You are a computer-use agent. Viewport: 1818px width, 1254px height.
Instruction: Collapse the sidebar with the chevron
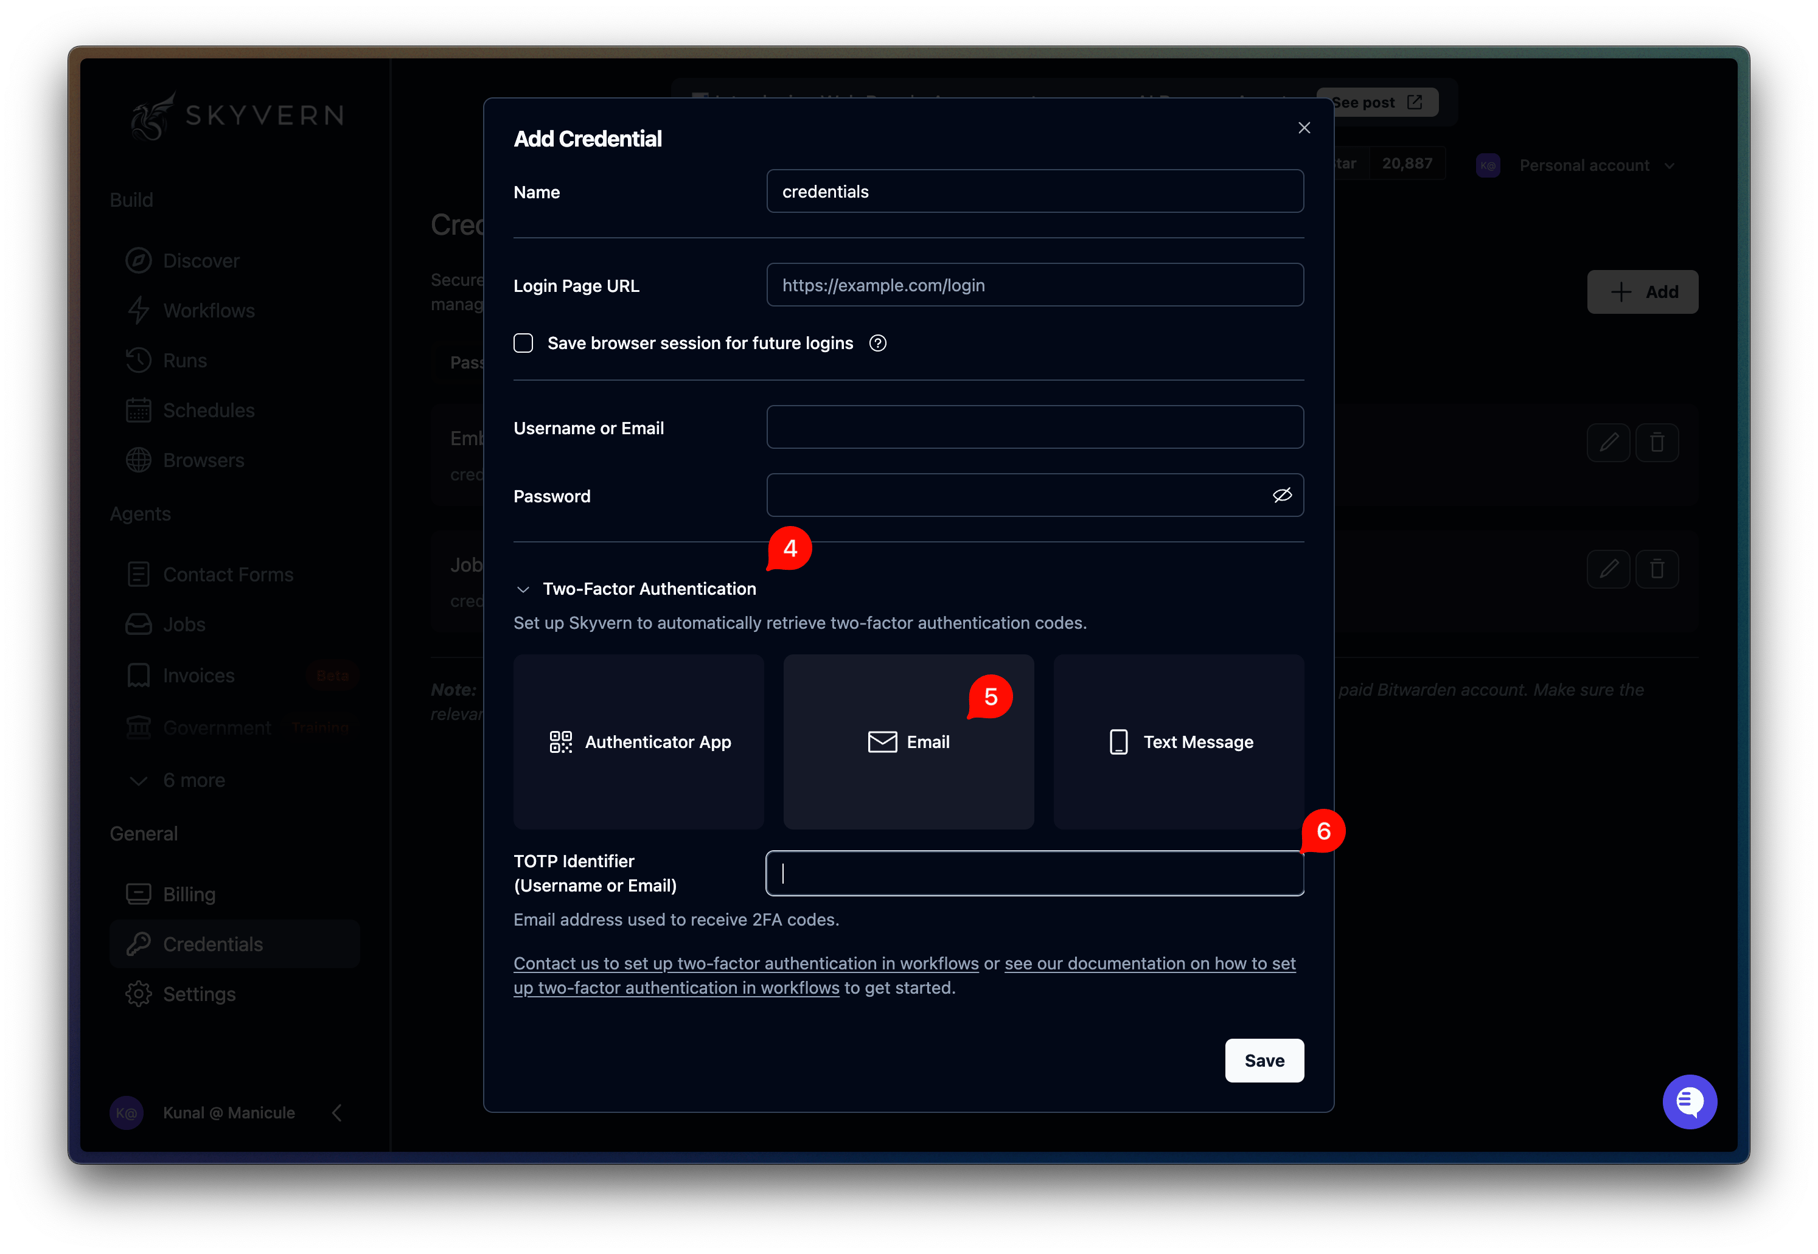click(x=336, y=1112)
